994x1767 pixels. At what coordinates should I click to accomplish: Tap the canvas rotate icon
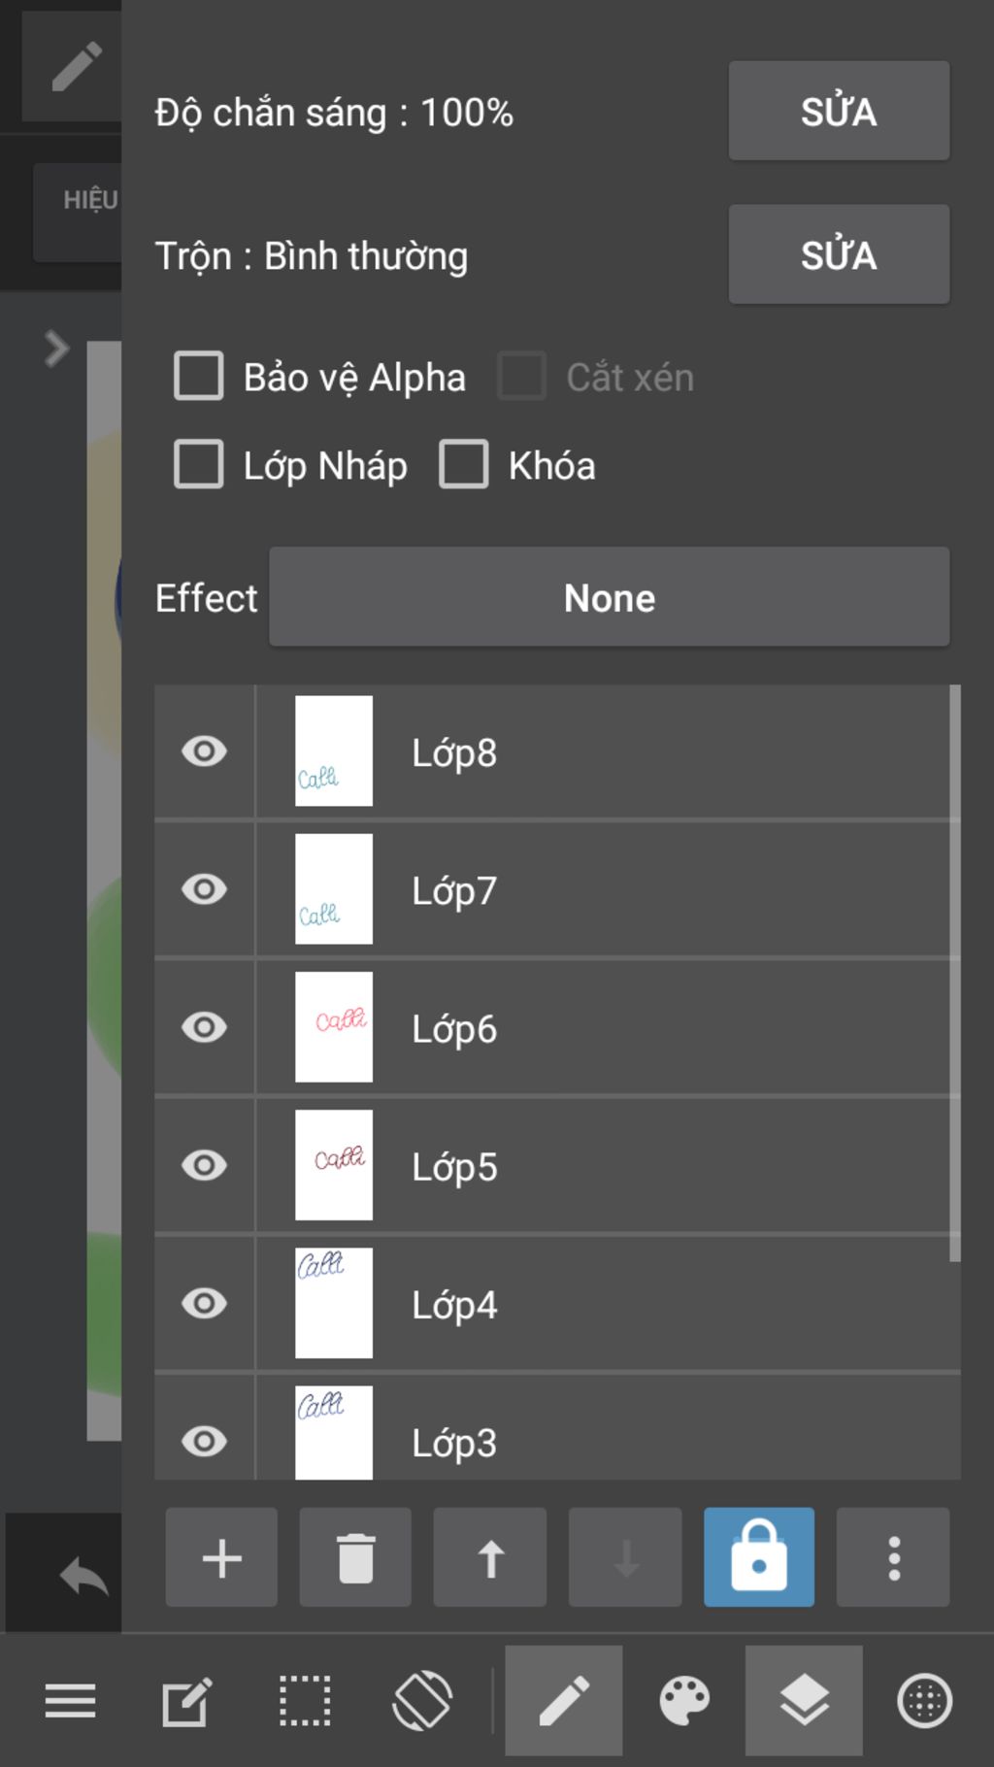coord(422,1701)
